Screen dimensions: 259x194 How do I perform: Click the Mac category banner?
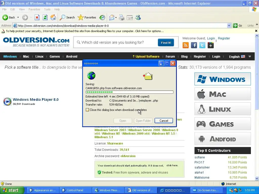[x=223, y=94]
